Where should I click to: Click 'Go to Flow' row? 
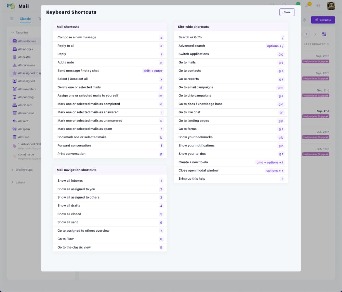pos(110,239)
